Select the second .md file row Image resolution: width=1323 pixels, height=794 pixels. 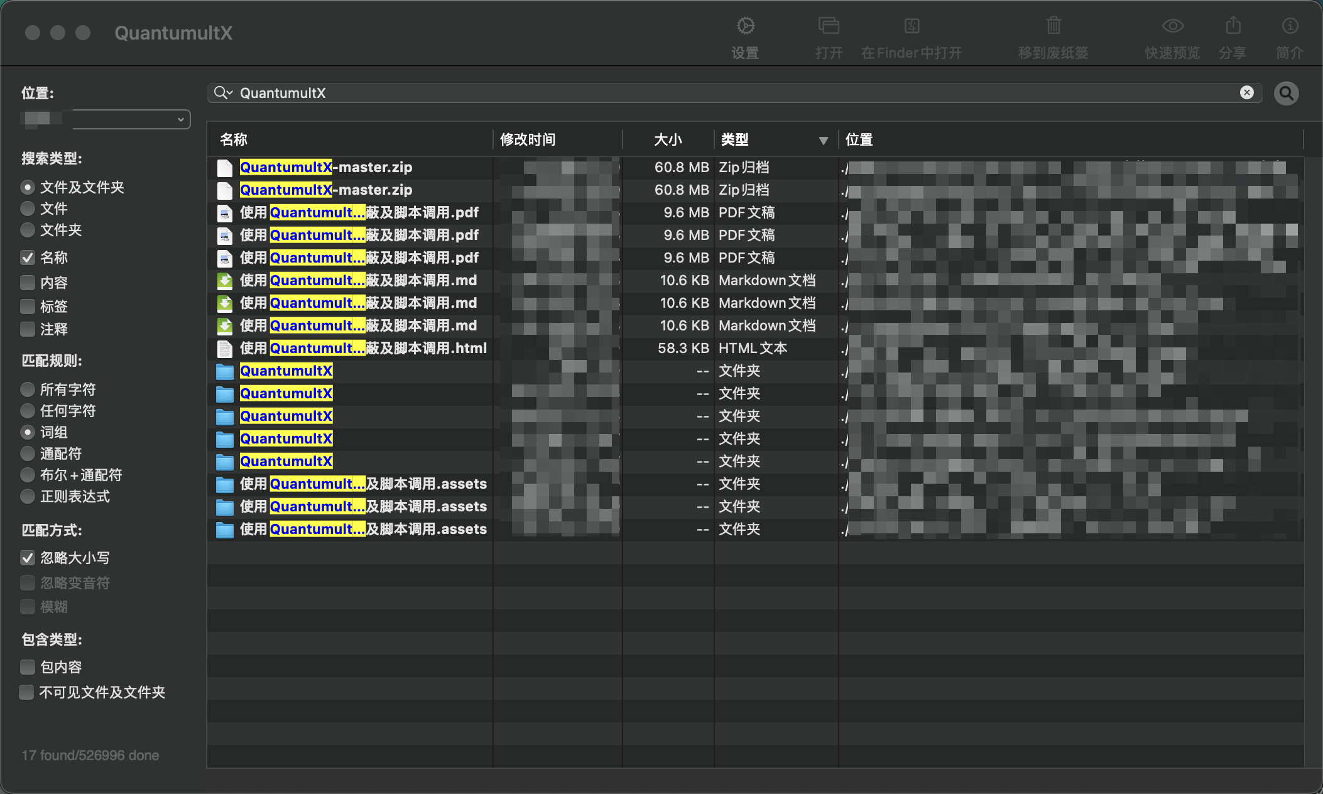[755, 303]
